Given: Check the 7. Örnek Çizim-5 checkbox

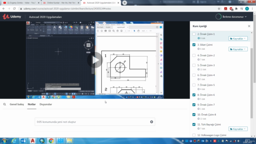Looking at the screenshot, I should [x=194, y=85].
